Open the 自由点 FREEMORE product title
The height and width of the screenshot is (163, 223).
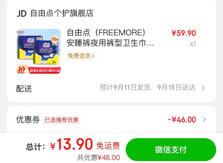click(x=110, y=38)
